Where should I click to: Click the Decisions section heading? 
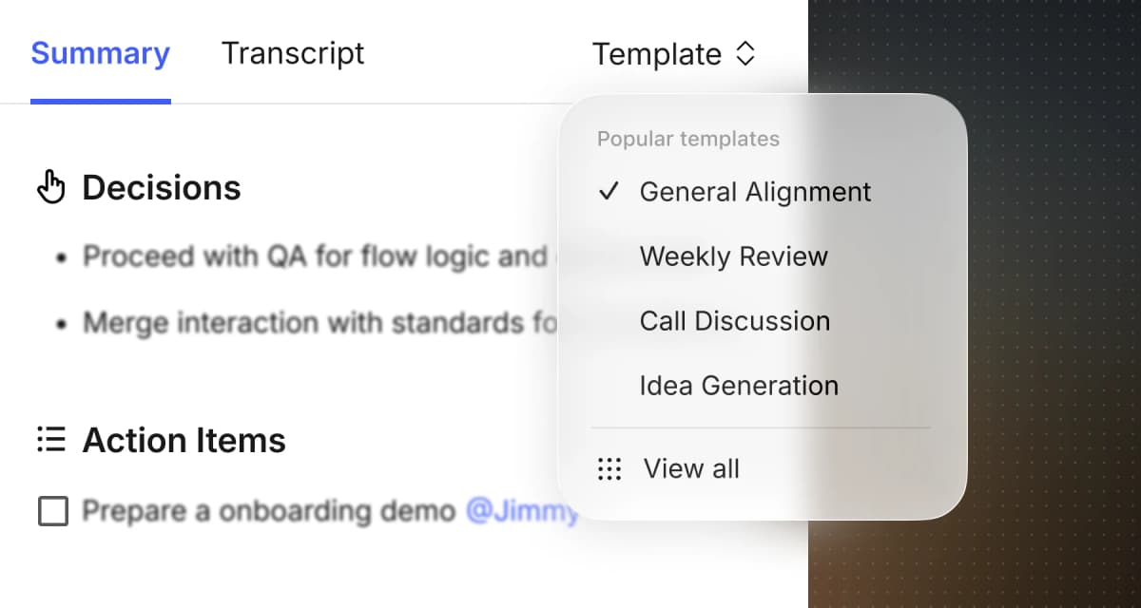(x=162, y=187)
